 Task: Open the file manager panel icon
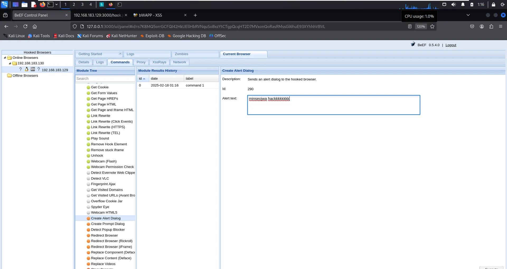25,4
